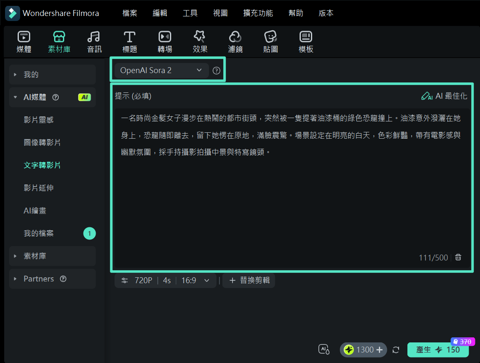Click the 產生 generate button
Viewport: 480px width, 363px height.
[x=438, y=350]
